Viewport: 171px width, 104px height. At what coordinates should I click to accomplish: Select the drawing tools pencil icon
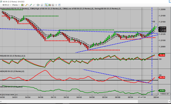pyautogui.click(x=26, y=5)
